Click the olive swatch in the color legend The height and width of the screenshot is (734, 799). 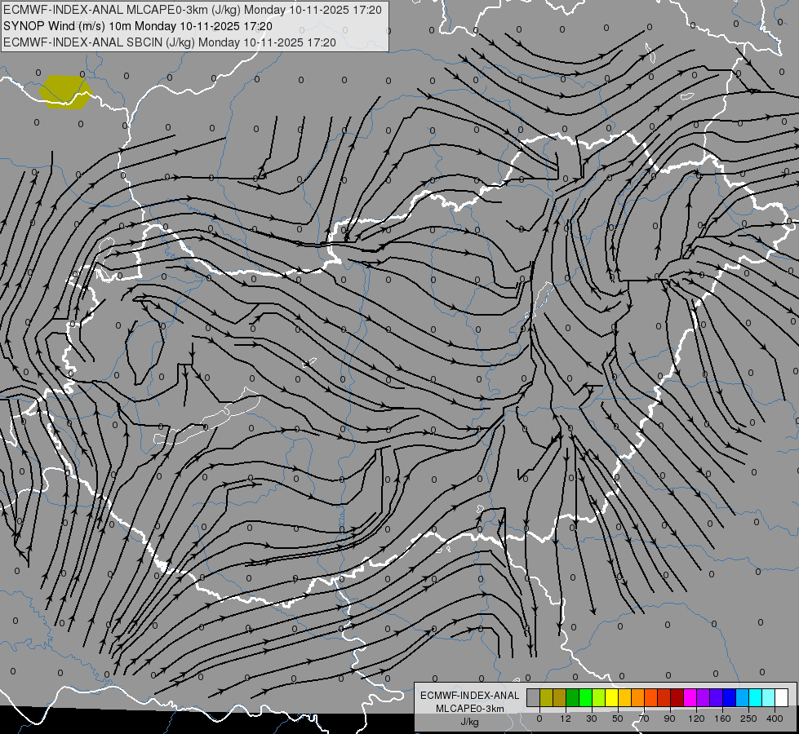[x=546, y=698]
